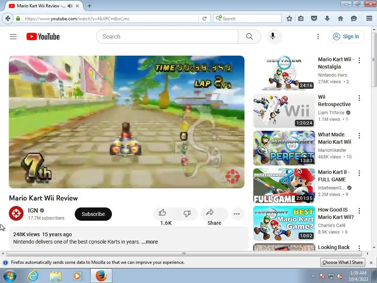The width and height of the screenshot is (377, 283).
Task: Close the Mario Kart Wii Review tab
Action: tap(77, 6)
